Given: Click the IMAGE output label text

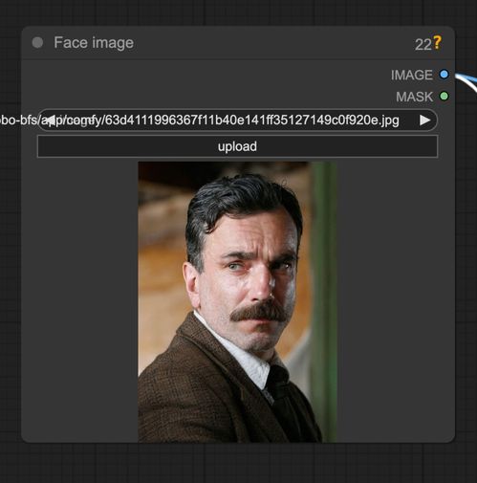Looking at the screenshot, I should (x=411, y=75).
